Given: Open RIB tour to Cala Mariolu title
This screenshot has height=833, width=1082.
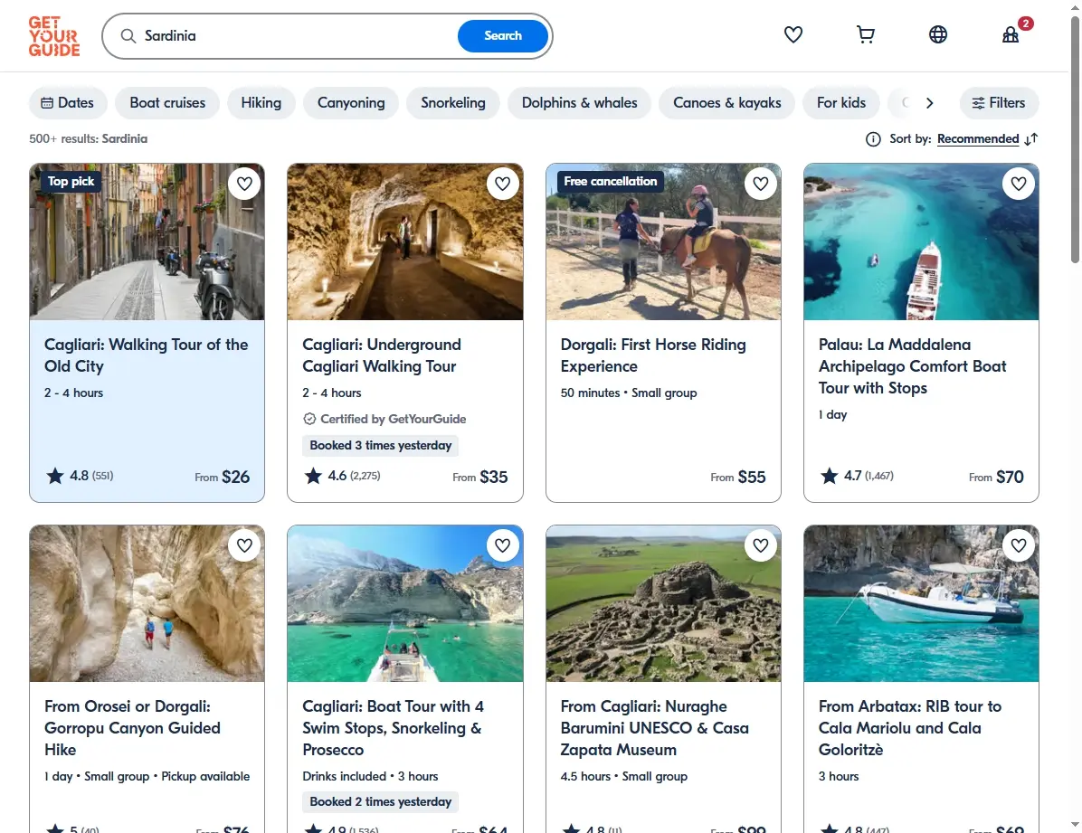Looking at the screenshot, I should click(909, 728).
